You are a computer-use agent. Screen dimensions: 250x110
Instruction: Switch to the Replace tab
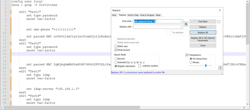point(123,15)
